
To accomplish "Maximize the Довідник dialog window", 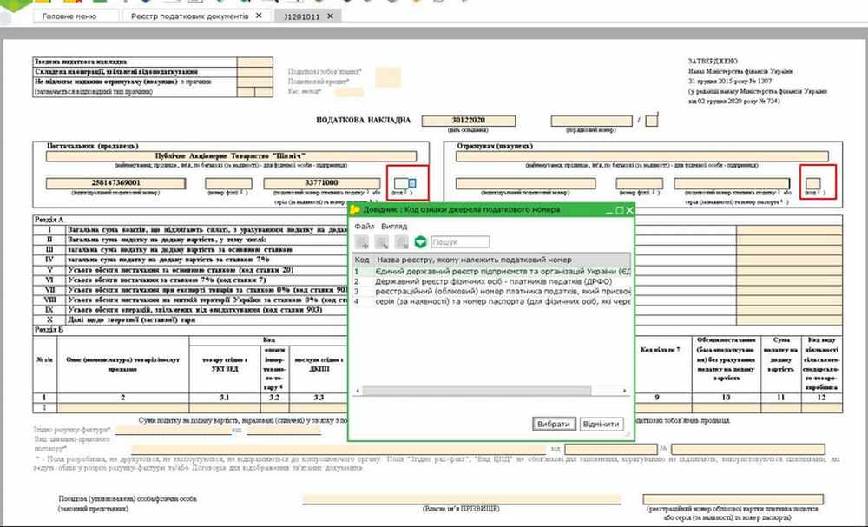I will coord(617,210).
